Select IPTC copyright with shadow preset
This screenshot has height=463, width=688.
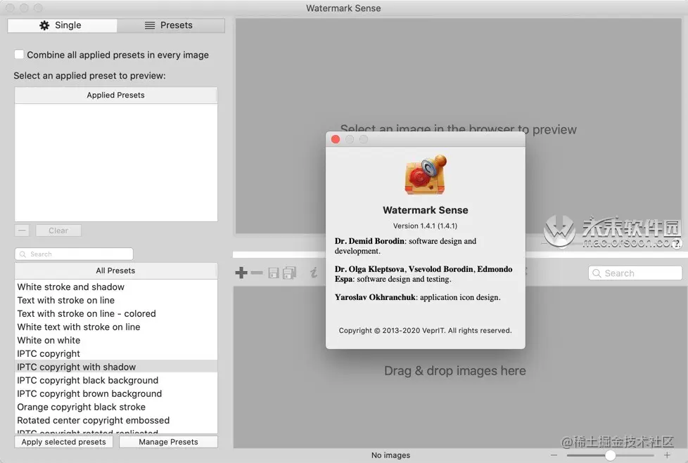click(x=116, y=367)
